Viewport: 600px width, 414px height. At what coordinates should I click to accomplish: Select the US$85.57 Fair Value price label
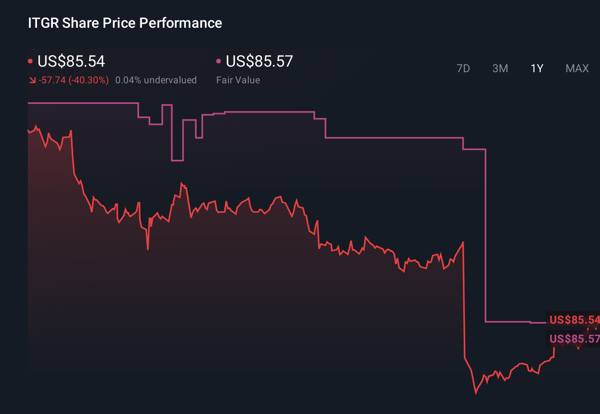(259, 61)
